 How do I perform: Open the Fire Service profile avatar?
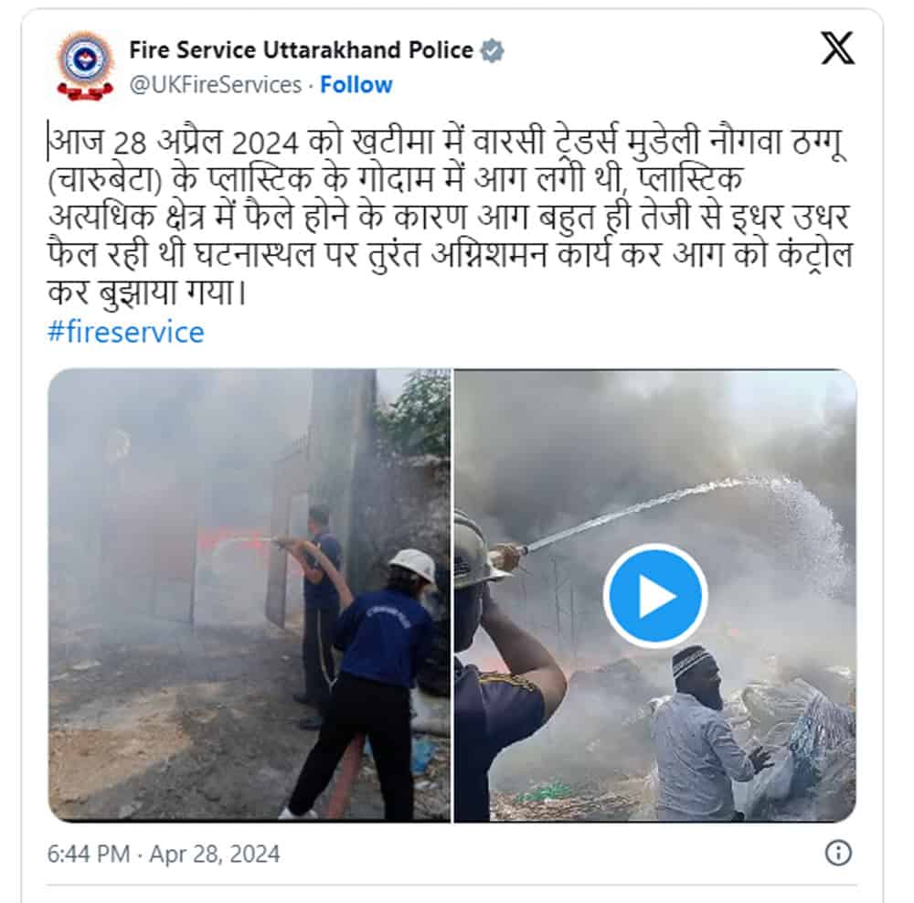point(85,67)
